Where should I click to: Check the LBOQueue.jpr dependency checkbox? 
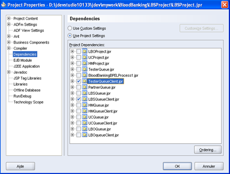[x=78, y=129]
